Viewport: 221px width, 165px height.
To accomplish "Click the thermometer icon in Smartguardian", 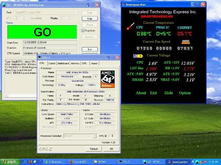I will click(x=131, y=26).
